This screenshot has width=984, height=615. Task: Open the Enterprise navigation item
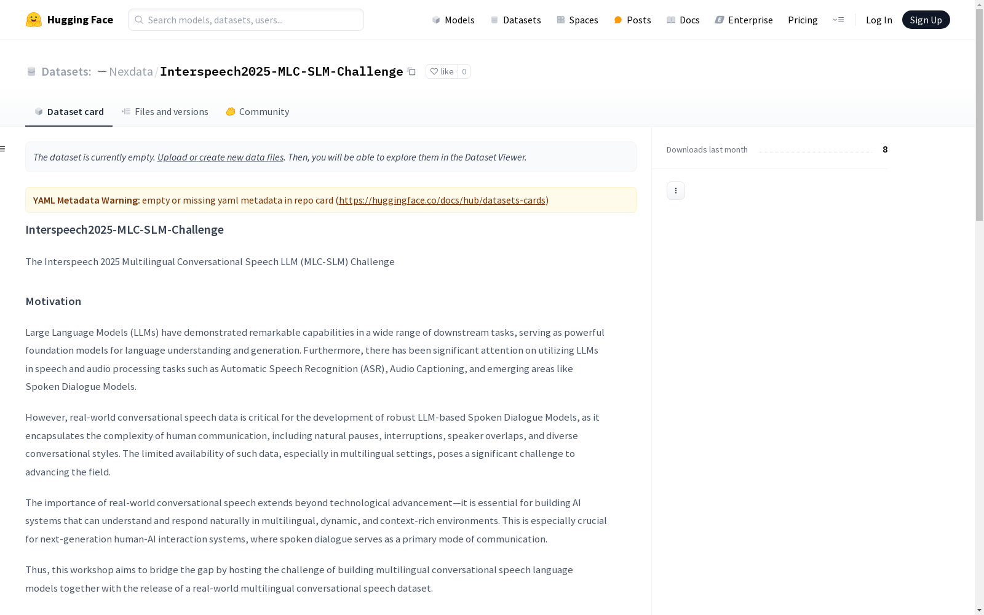click(744, 20)
